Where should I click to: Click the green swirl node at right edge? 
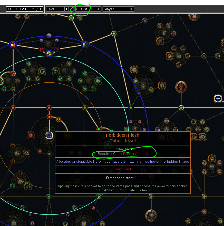(218, 56)
